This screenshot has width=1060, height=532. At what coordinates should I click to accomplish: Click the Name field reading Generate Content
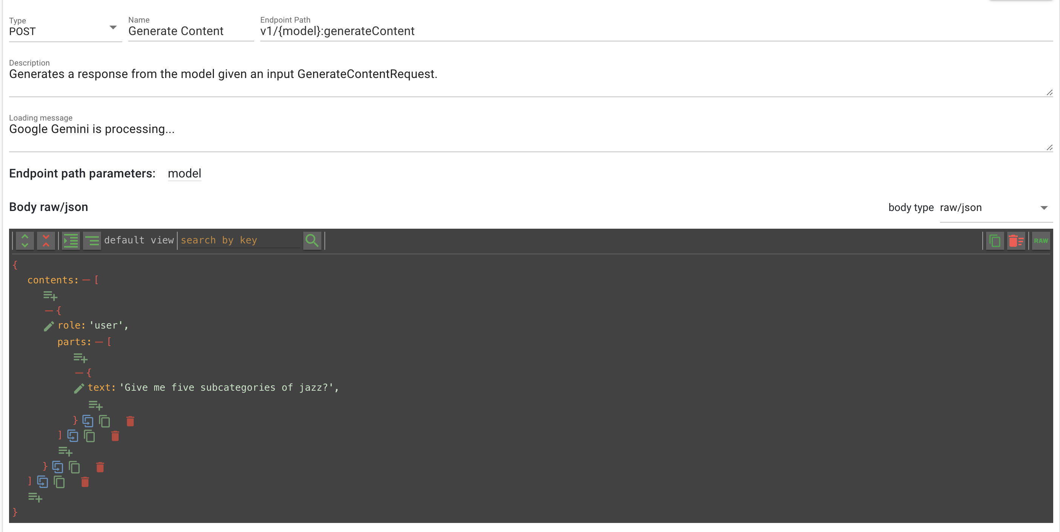pos(190,31)
